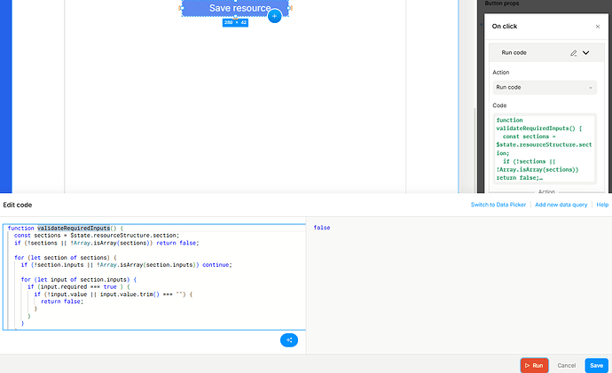This screenshot has width=612, height=373.
Task: Click 'for (let section of sections)' line
Action: tap(65, 258)
